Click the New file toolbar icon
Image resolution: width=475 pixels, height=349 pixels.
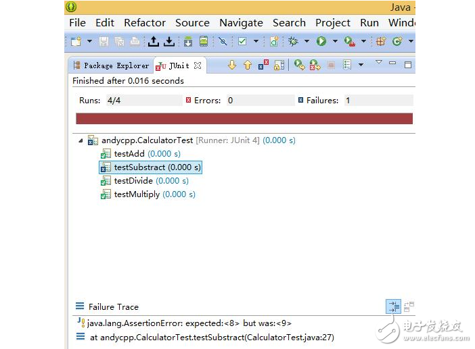click(x=76, y=42)
